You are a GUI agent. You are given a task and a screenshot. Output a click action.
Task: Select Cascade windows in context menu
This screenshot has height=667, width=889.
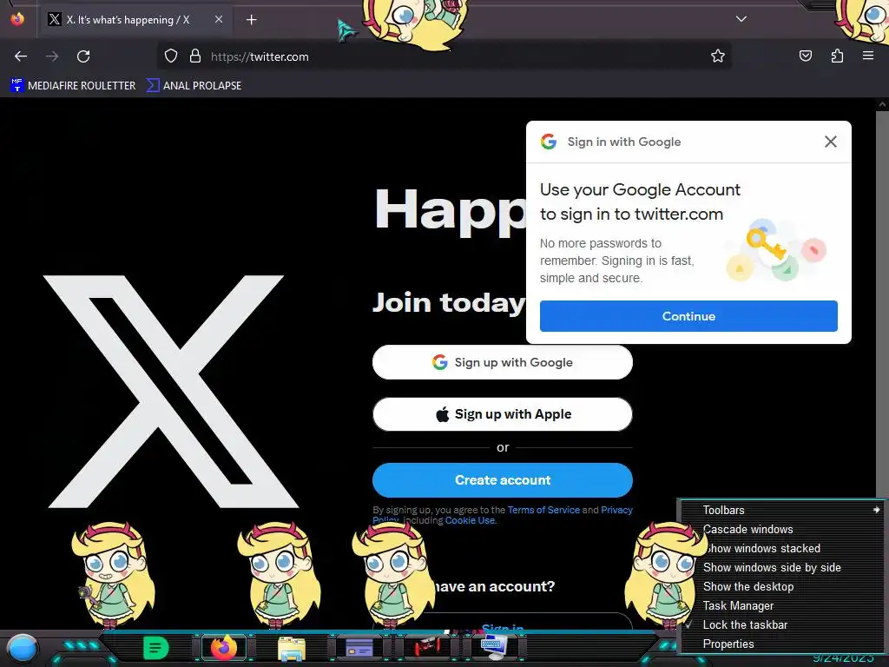[782, 529]
